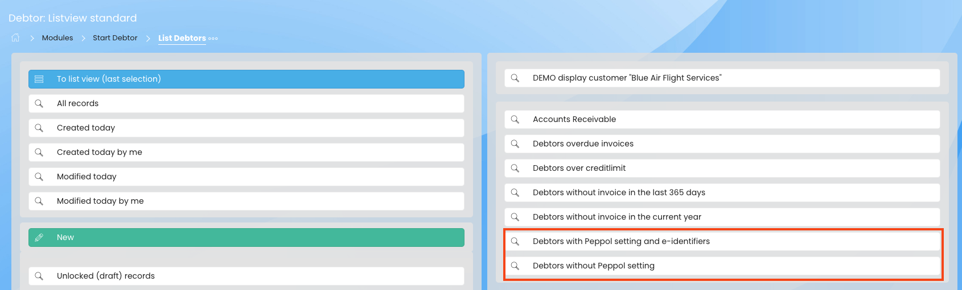962x290 pixels.
Task: Click the pencil icon on New button
Action: [39, 237]
